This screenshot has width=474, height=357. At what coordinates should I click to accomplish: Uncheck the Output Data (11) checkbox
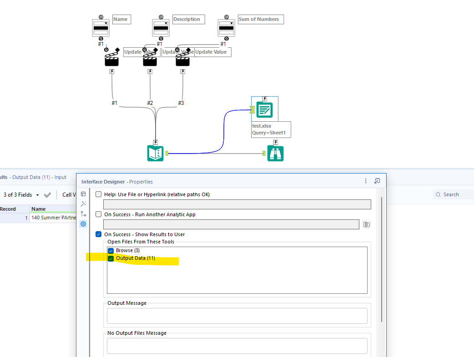click(x=111, y=258)
